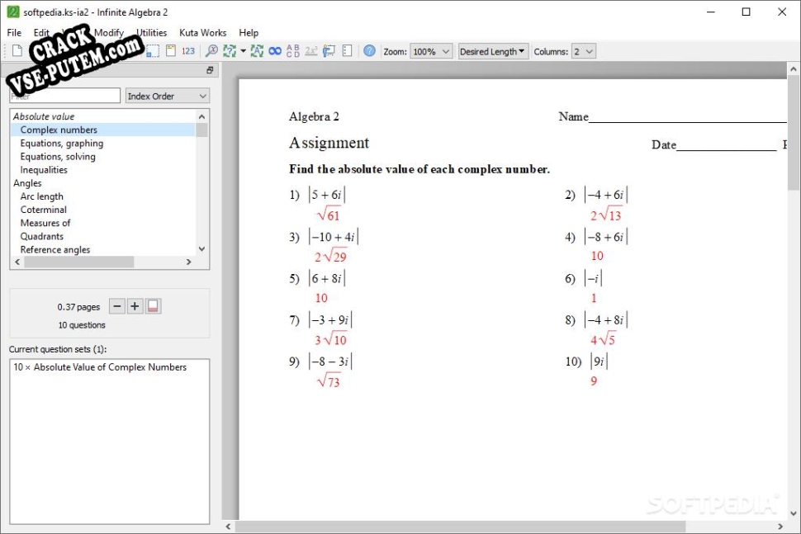Select 10 × Absolute Value of Complex Numbers set
801x534 pixels.
[100, 367]
